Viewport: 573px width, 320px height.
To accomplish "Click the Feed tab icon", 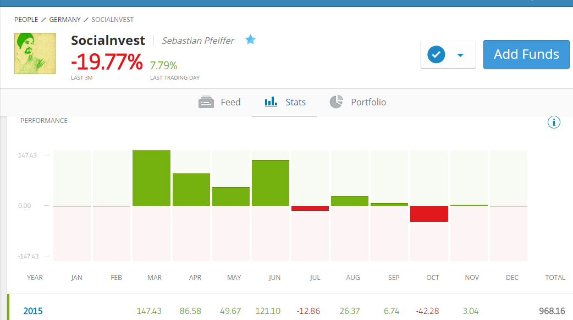I will point(206,102).
